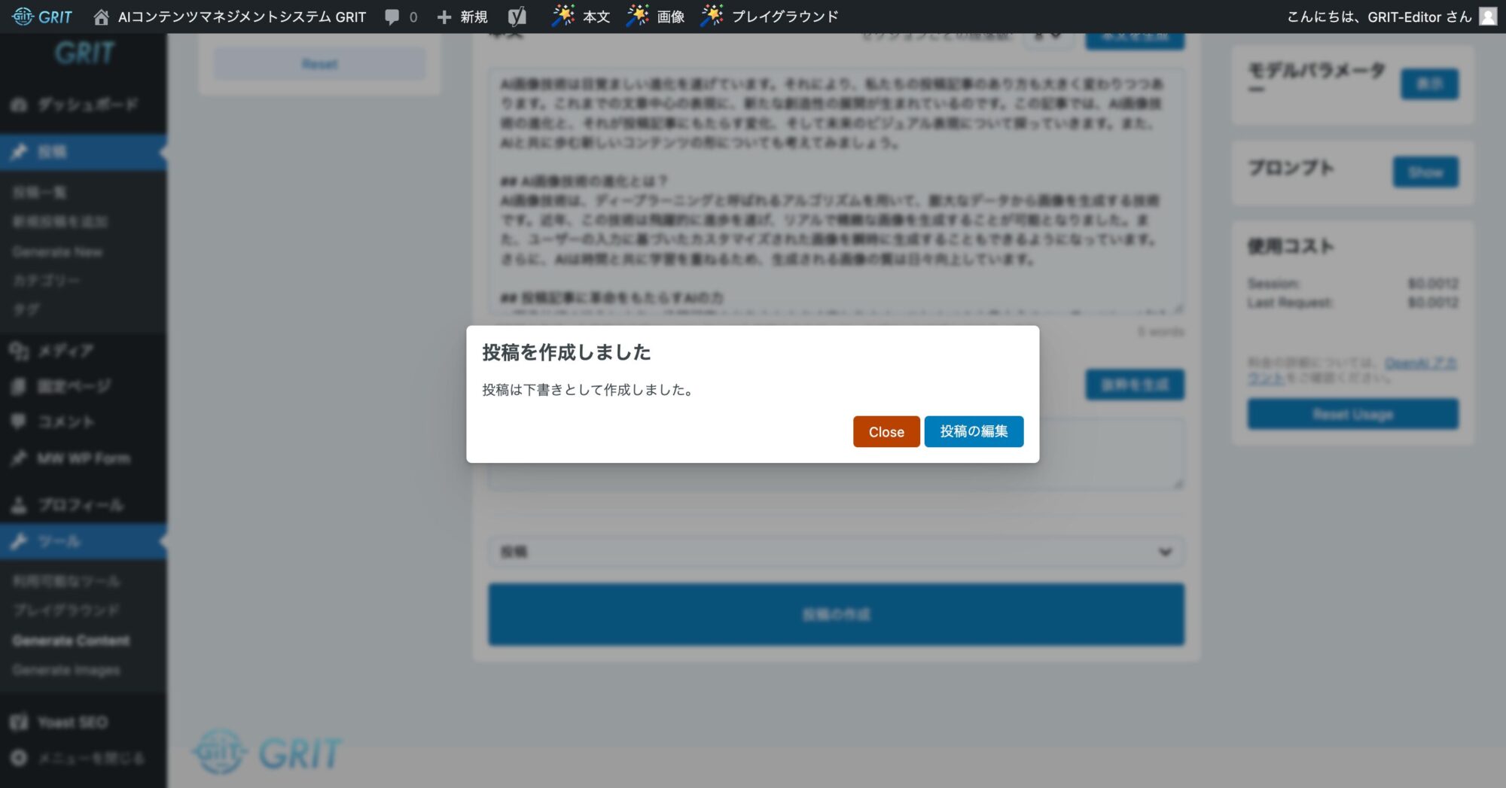Click inside the body text area
Image resolution: width=1506 pixels, height=788 pixels.
point(835,188)
